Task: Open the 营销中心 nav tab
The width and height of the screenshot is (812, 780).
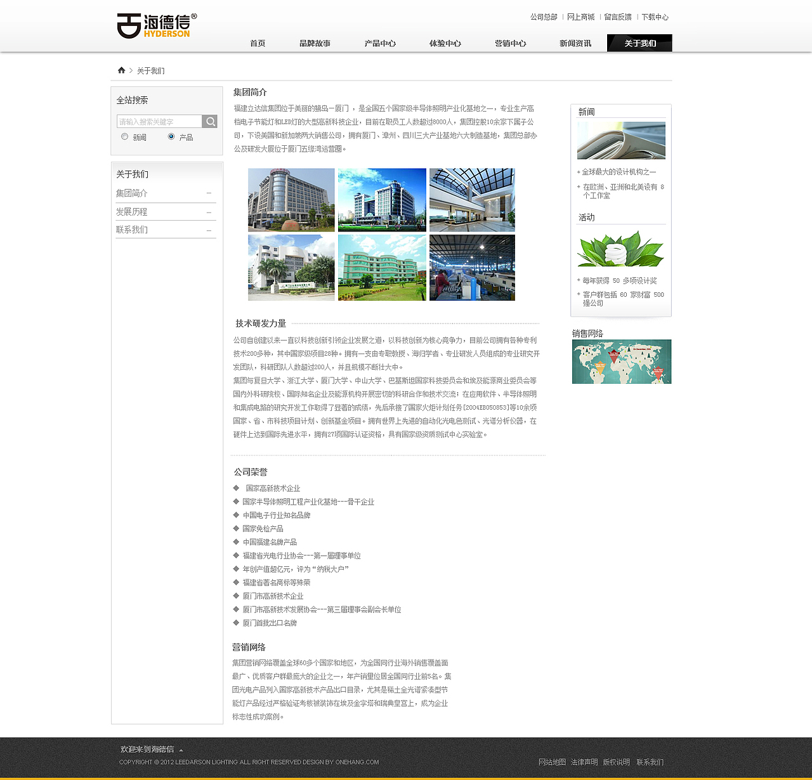Action: [x=510, y=43]
